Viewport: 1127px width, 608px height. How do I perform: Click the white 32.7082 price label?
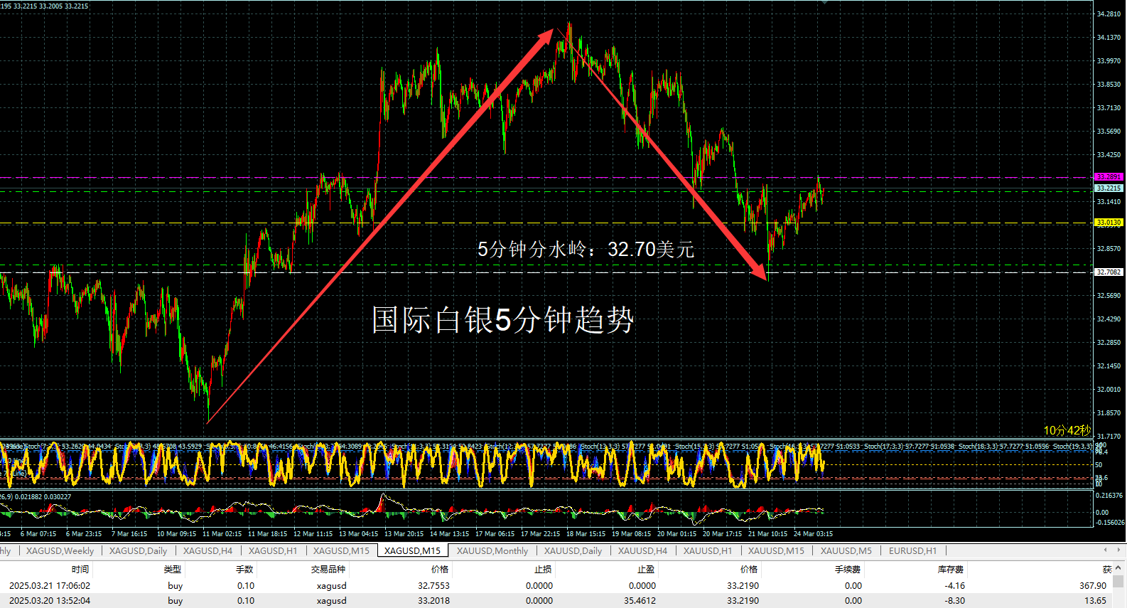point(1108,272)
